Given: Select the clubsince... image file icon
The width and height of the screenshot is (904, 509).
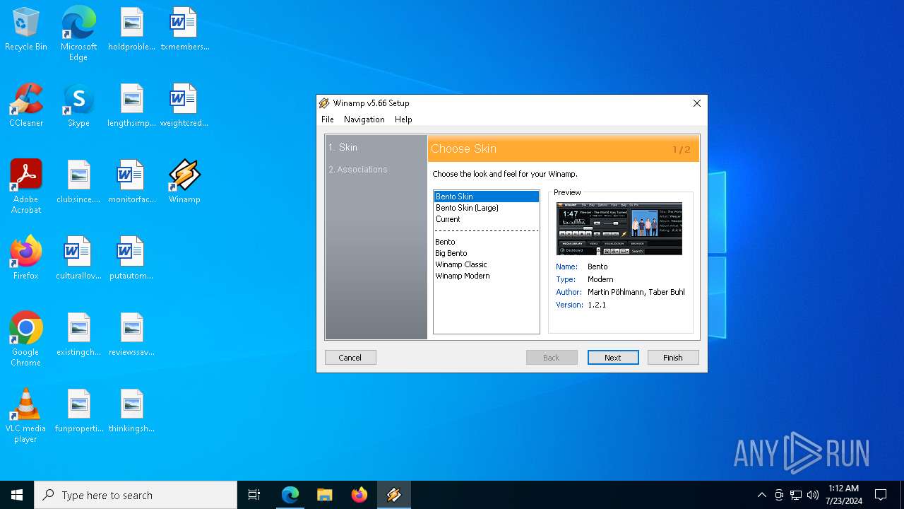Looking at the screenshot, I should coord(78,182).
